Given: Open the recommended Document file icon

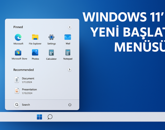Looking at the screenshot, I should 17,80.
